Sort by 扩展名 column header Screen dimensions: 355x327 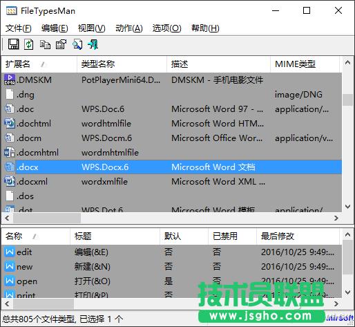tap(39, 64)
